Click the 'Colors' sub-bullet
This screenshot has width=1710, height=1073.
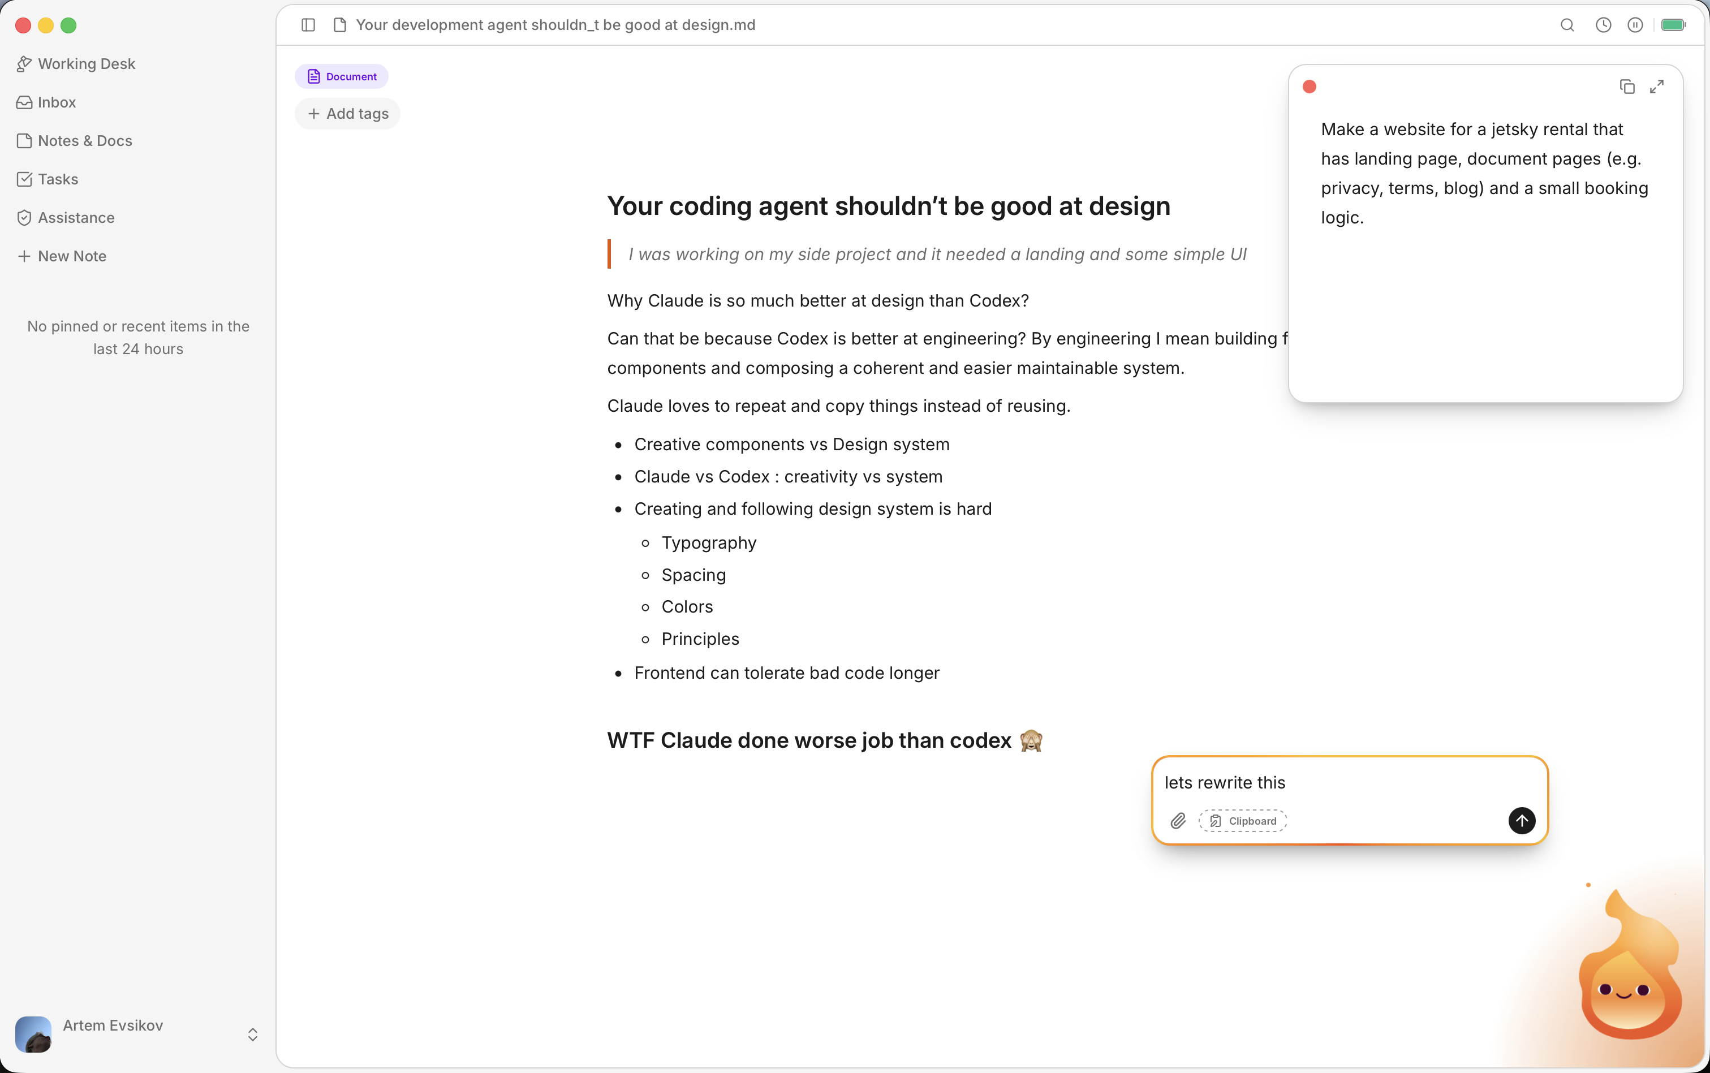tap(687, 607)
